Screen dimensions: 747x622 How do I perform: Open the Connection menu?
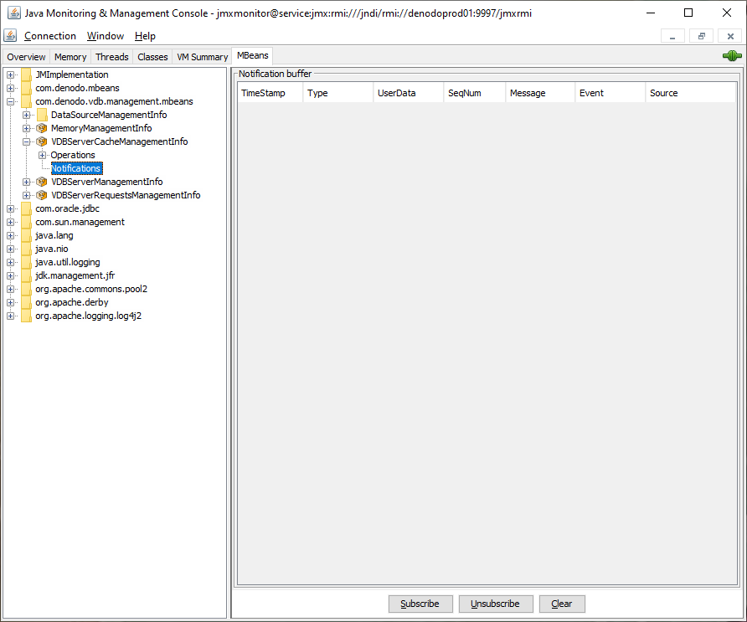pyautogui.click(x=50, y=36)
